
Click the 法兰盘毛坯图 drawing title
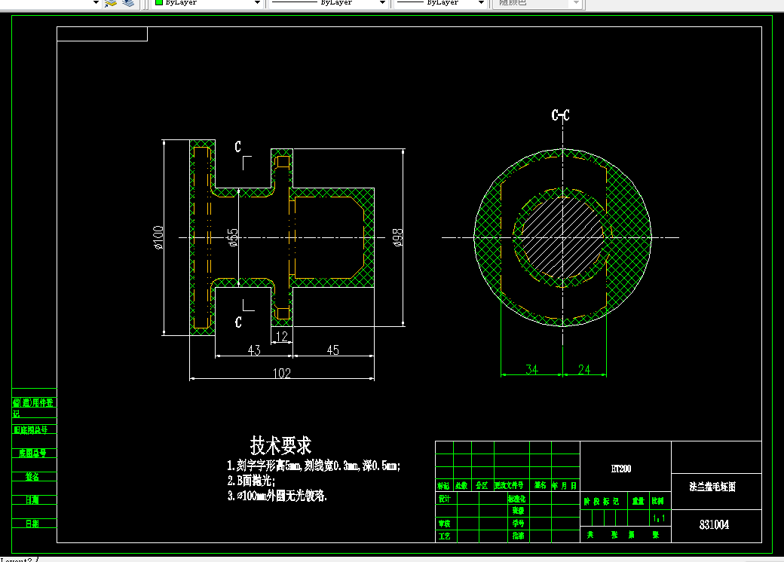[x=712, y=487]
